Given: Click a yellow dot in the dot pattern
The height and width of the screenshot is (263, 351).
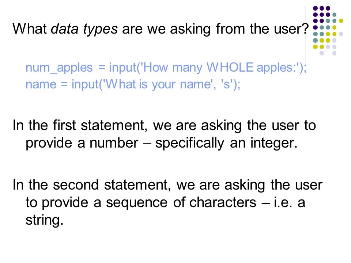Looking at the screenshot, I should (x=341, y=21).
